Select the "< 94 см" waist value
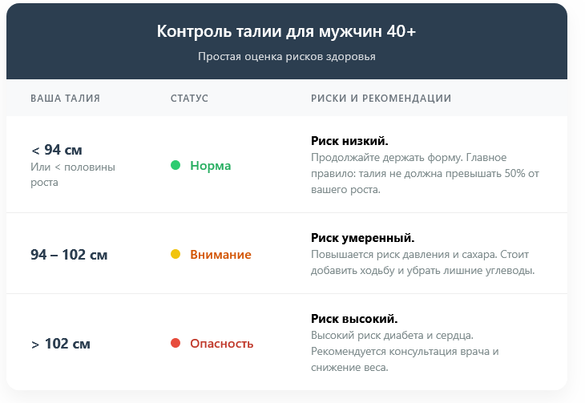Image resolution: width=585 pixels, height=403 pixels. 57,150
